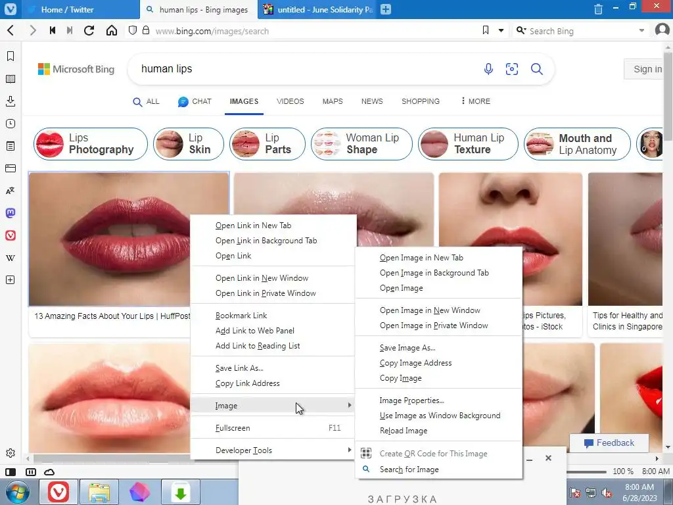Bookmark this page from address bar
The width and height of the screenshot is (673, 505).
pos(486,30)
